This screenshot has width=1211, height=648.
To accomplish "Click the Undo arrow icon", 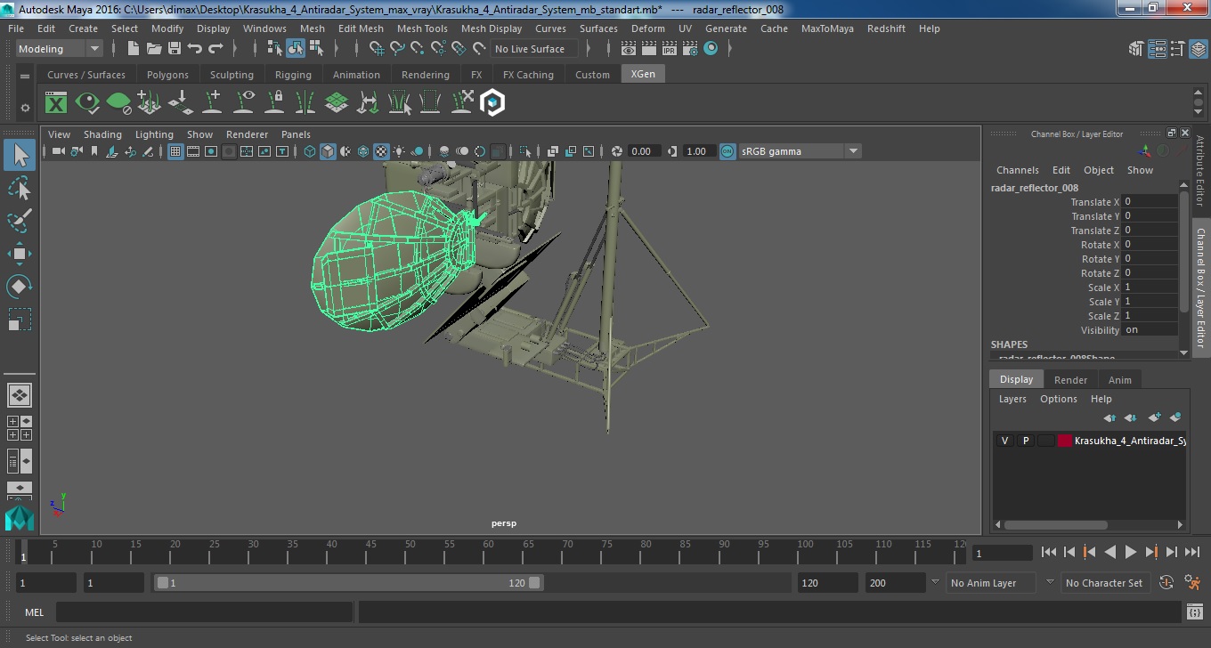I will point(195,49).
